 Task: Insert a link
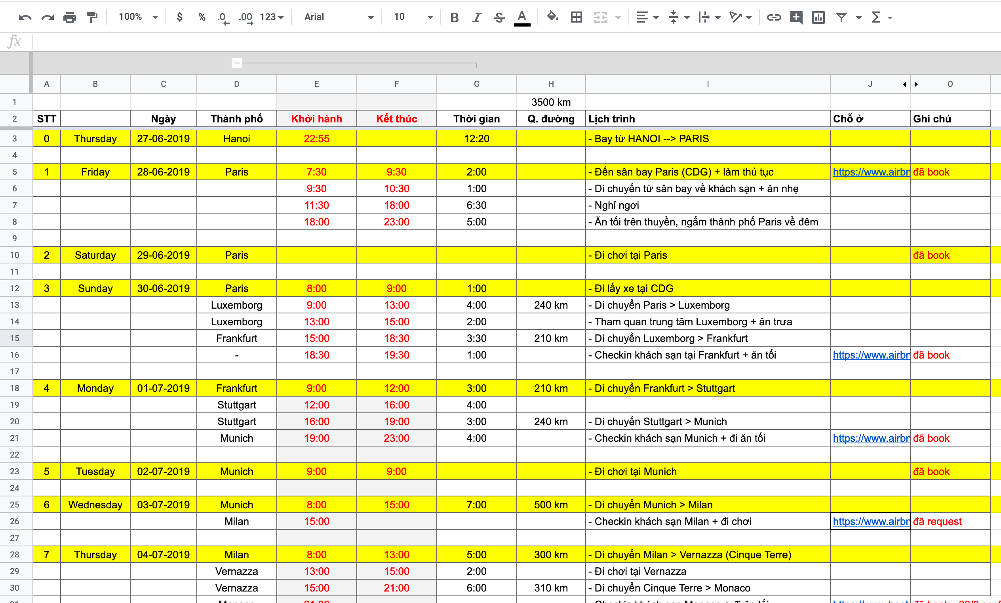(x=774, y=17)
